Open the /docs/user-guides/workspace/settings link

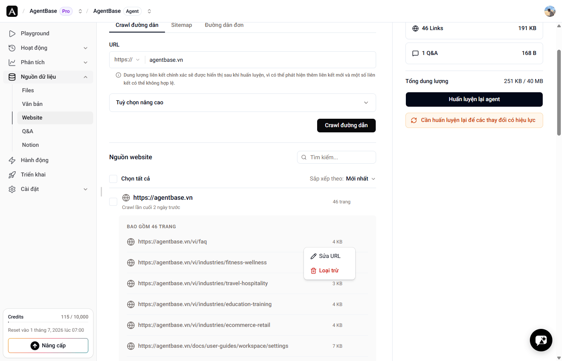coord(213,346)
